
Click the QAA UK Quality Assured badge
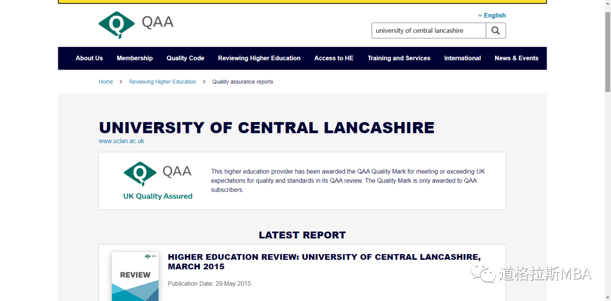158,181
